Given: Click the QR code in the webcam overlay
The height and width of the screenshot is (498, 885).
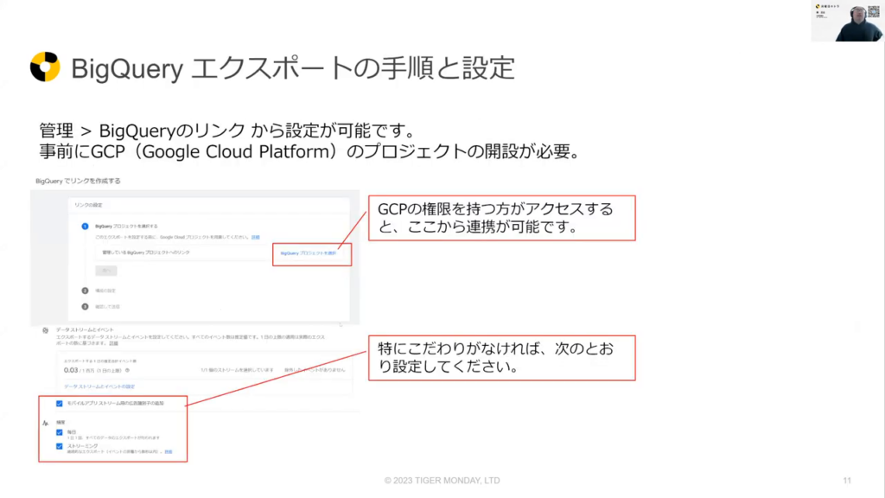Looking at the screenshot, I should click(874, 10).
